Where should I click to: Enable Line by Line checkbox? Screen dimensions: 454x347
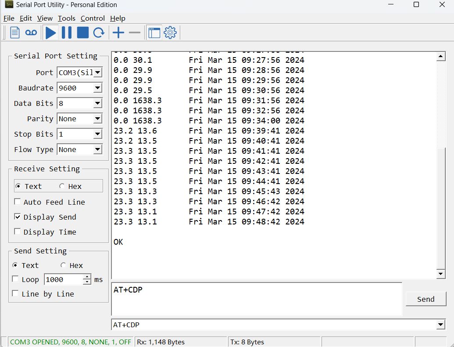[15, 293]
